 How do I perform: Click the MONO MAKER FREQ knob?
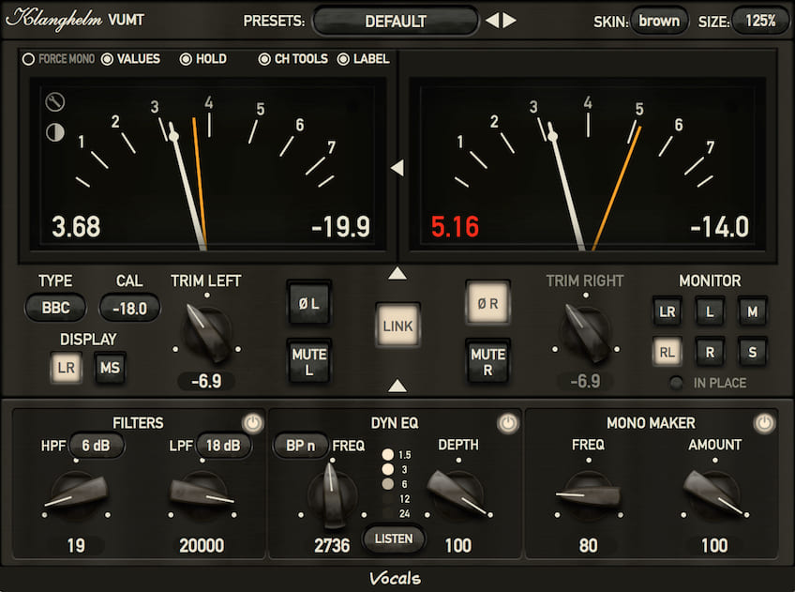[x=588, y=495]
